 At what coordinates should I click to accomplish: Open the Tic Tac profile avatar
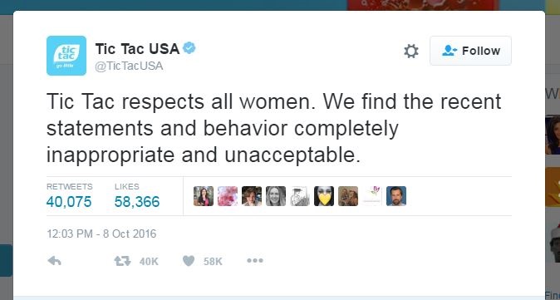66,56
